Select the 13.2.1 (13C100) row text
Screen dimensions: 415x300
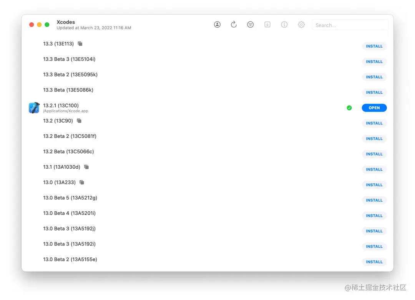[61, 105]
